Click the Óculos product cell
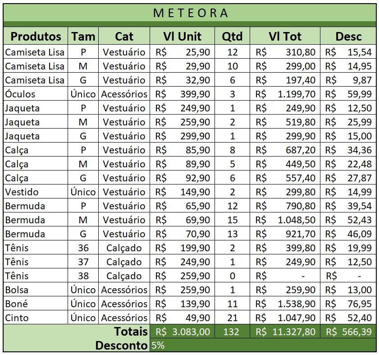The width and height of the screenshot is (379, 355). tap(36, 94)
